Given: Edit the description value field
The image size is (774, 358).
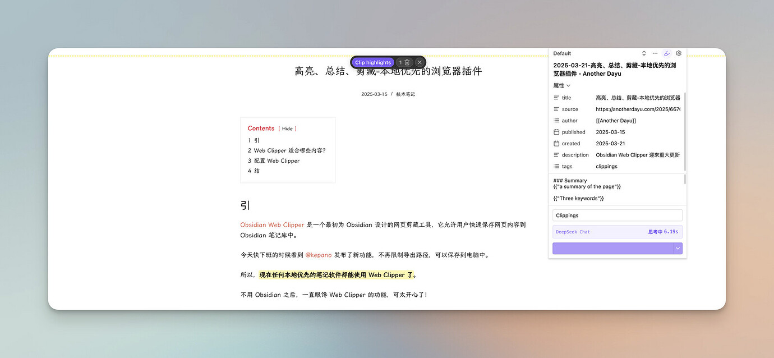Looking at the screenshot, I should [638, 155].
